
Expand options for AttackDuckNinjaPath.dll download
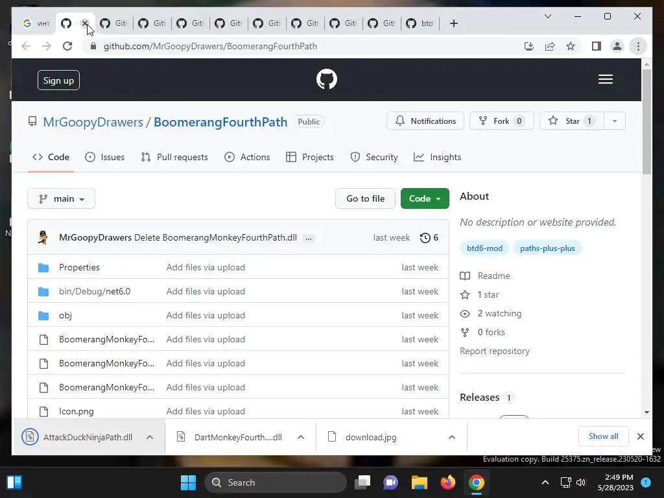tap(150, 437)
